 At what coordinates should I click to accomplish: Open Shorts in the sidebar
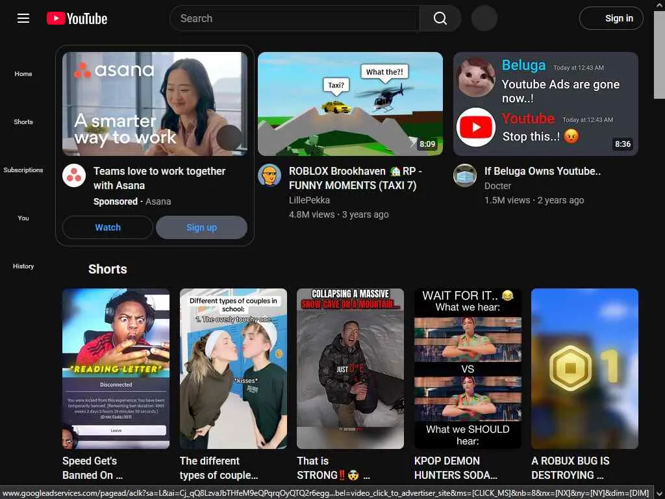[23, 122]
